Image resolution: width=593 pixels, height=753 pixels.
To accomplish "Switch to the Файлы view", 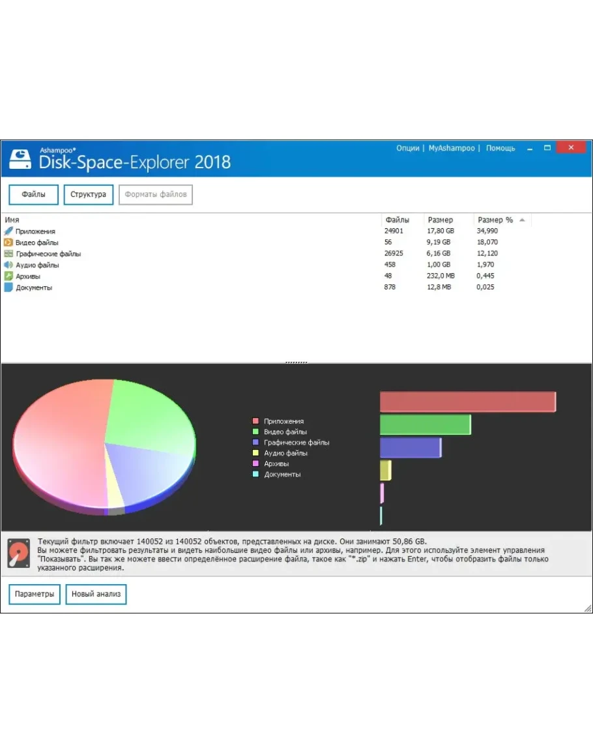I will pyautogui.click(x=33, y=194).
